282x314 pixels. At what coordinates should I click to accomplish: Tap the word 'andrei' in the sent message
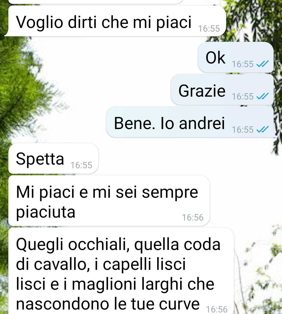[x=202, y=123]
